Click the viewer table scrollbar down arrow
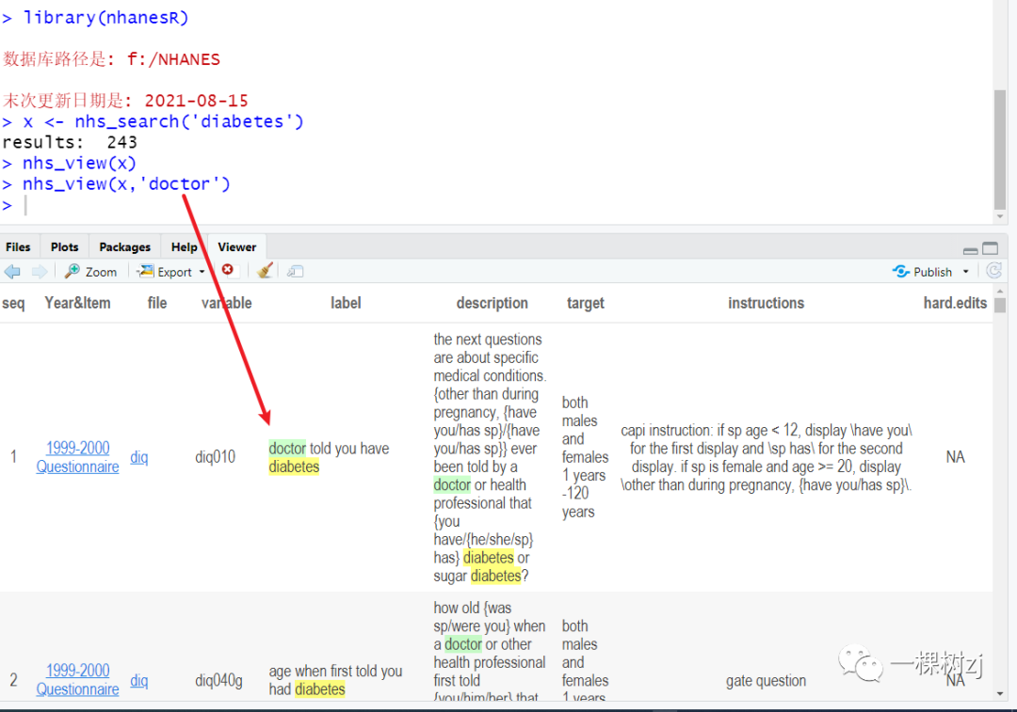The width and height of the screenshot is (1017, 712). (1000, 694)
